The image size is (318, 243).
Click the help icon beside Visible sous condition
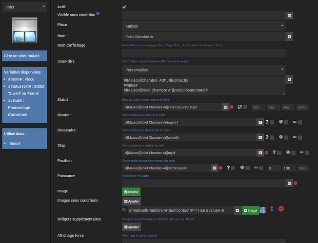point(98,13)
